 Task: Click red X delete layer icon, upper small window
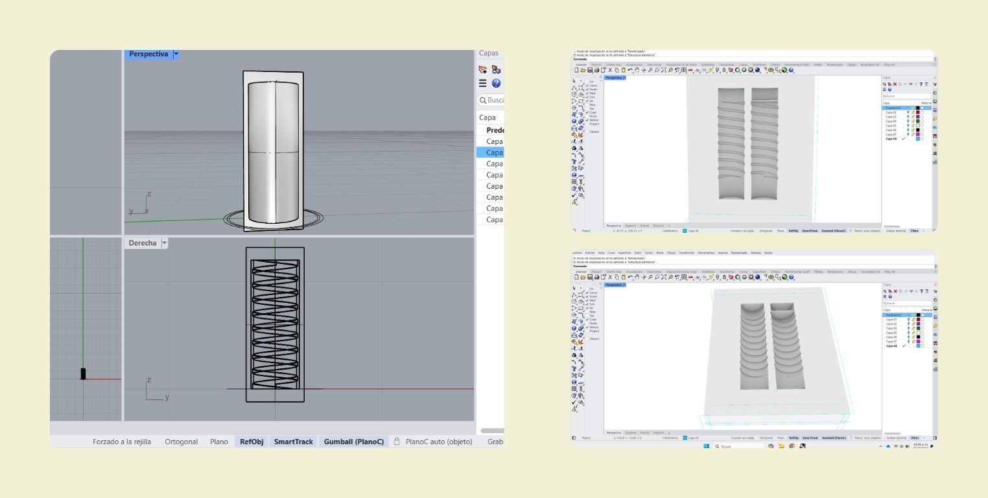point(895,84)
